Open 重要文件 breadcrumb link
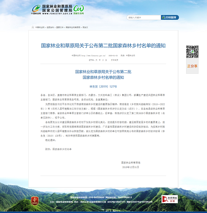207x213 pixels. tap(60, 27)
